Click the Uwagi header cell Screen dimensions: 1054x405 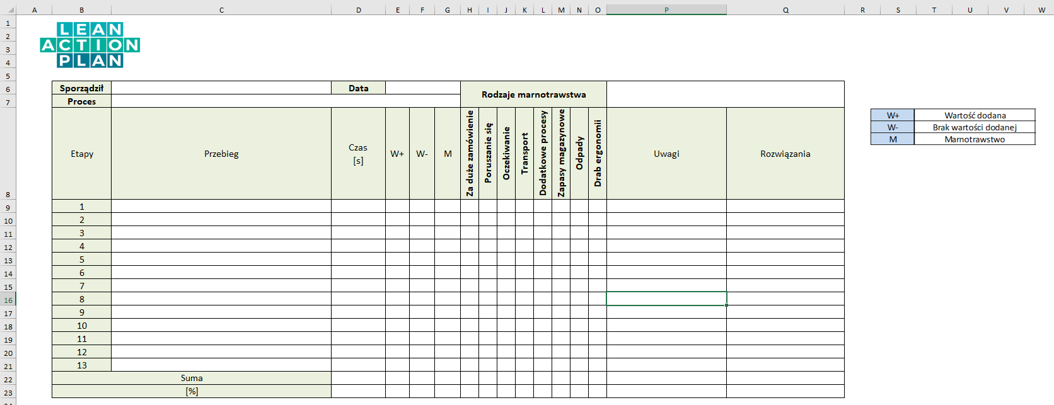coord(666,154)
